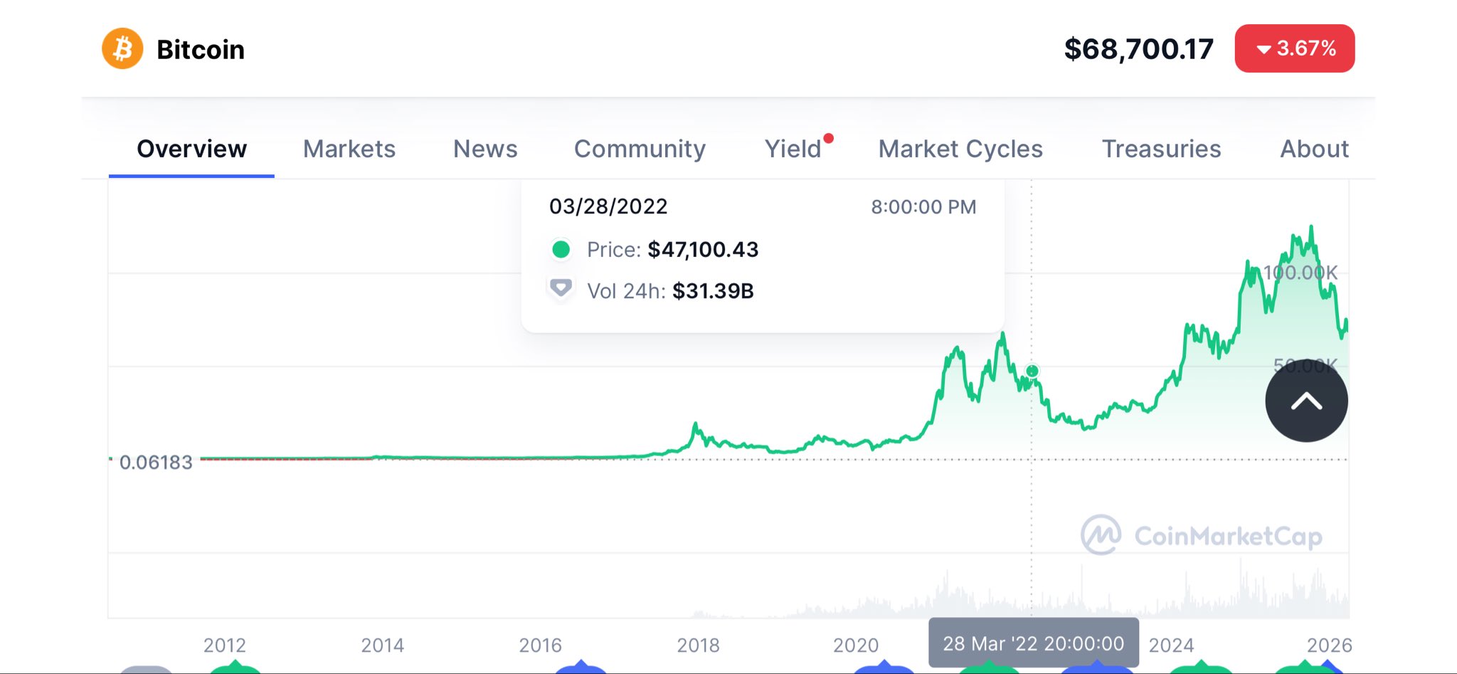
Task: Click the orange Bitcoin logo icon
Action: [x=122, y=49]
